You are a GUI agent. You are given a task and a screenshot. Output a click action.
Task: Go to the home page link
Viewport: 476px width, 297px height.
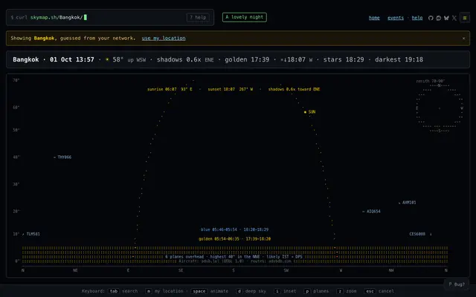tap(374, 18)
